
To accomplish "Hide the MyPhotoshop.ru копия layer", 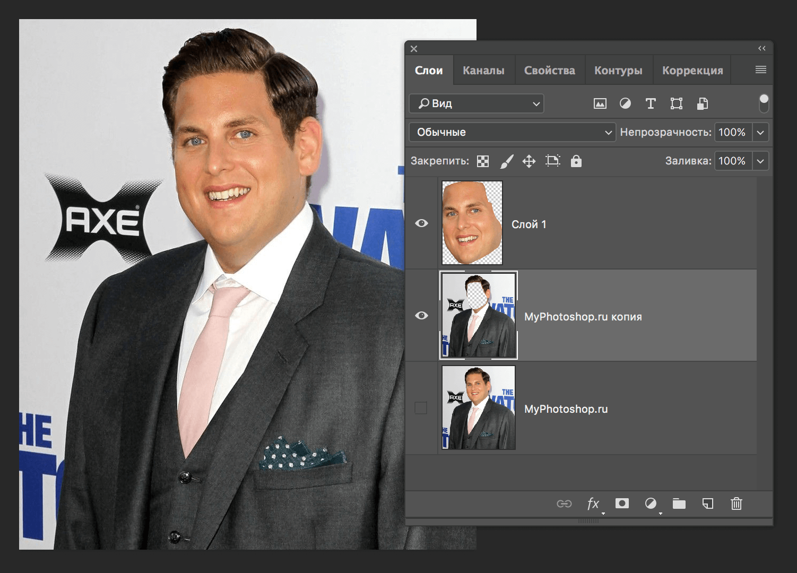I will tap(421, 316).
